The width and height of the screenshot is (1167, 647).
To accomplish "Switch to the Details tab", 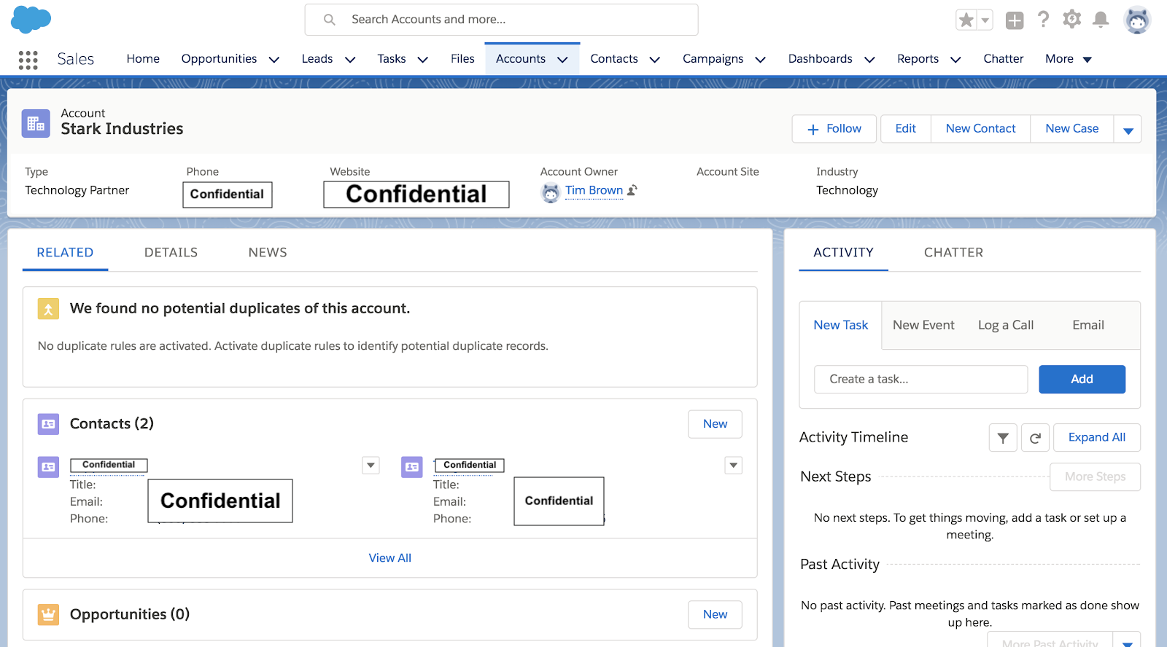I will tap(171, 253).
